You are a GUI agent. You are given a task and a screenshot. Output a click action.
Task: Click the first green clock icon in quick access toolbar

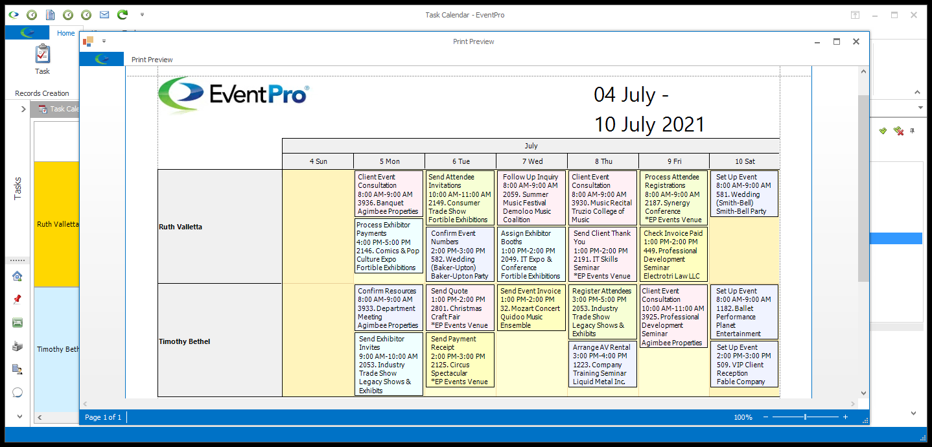pos(32,14)
